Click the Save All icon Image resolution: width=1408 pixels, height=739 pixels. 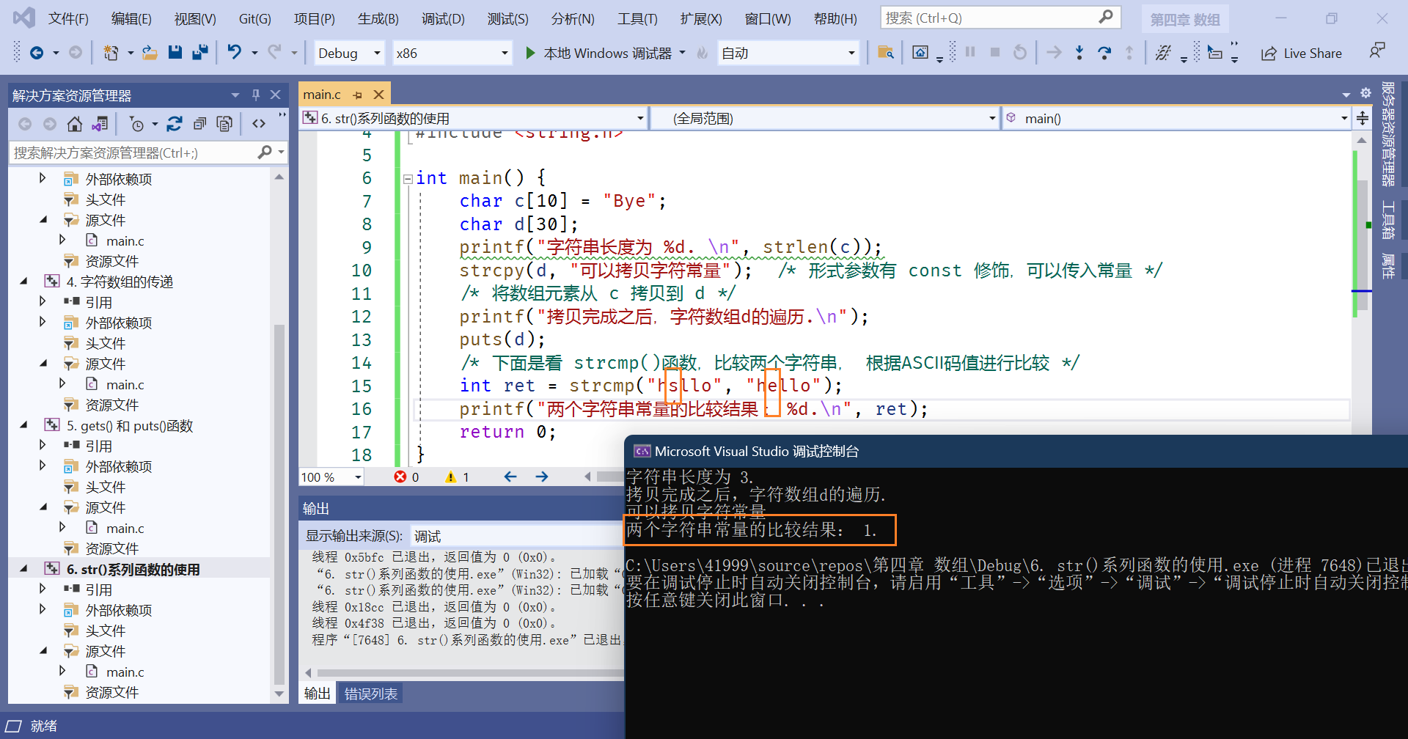[x=199, y=53]
